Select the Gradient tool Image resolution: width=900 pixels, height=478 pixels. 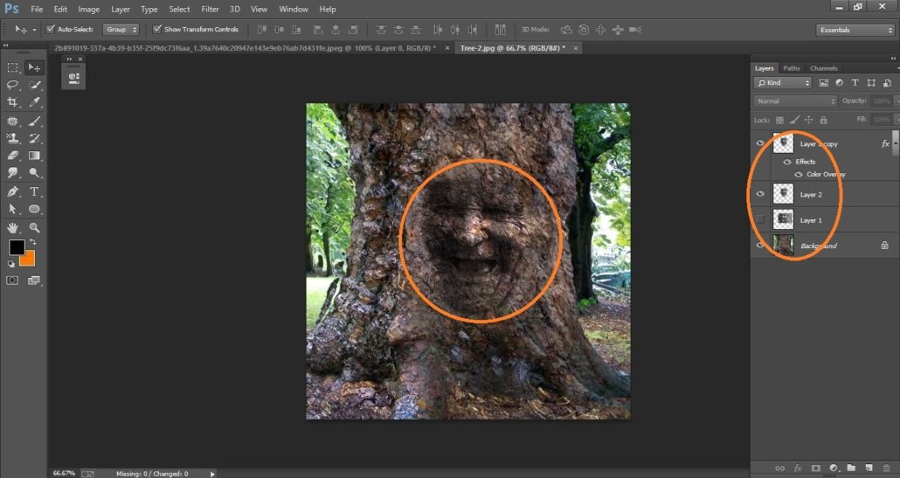pyautogui.click(x=34, y=156)
